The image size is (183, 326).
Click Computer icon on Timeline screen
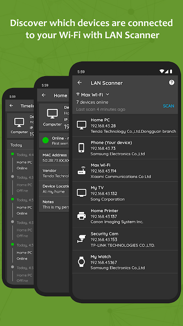[19, 122]
